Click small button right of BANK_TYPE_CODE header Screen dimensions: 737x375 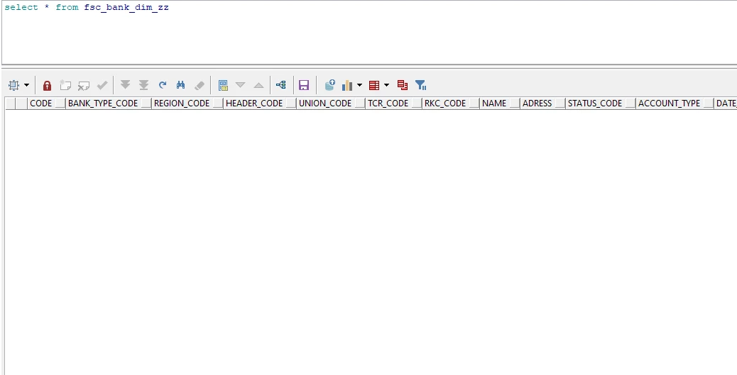[x=146, y=103]
